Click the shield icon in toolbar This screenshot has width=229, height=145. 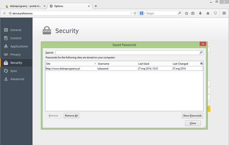click(x=215, y=13)
